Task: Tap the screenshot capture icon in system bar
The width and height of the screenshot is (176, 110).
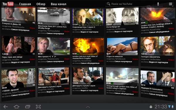Action: [38, 106]
